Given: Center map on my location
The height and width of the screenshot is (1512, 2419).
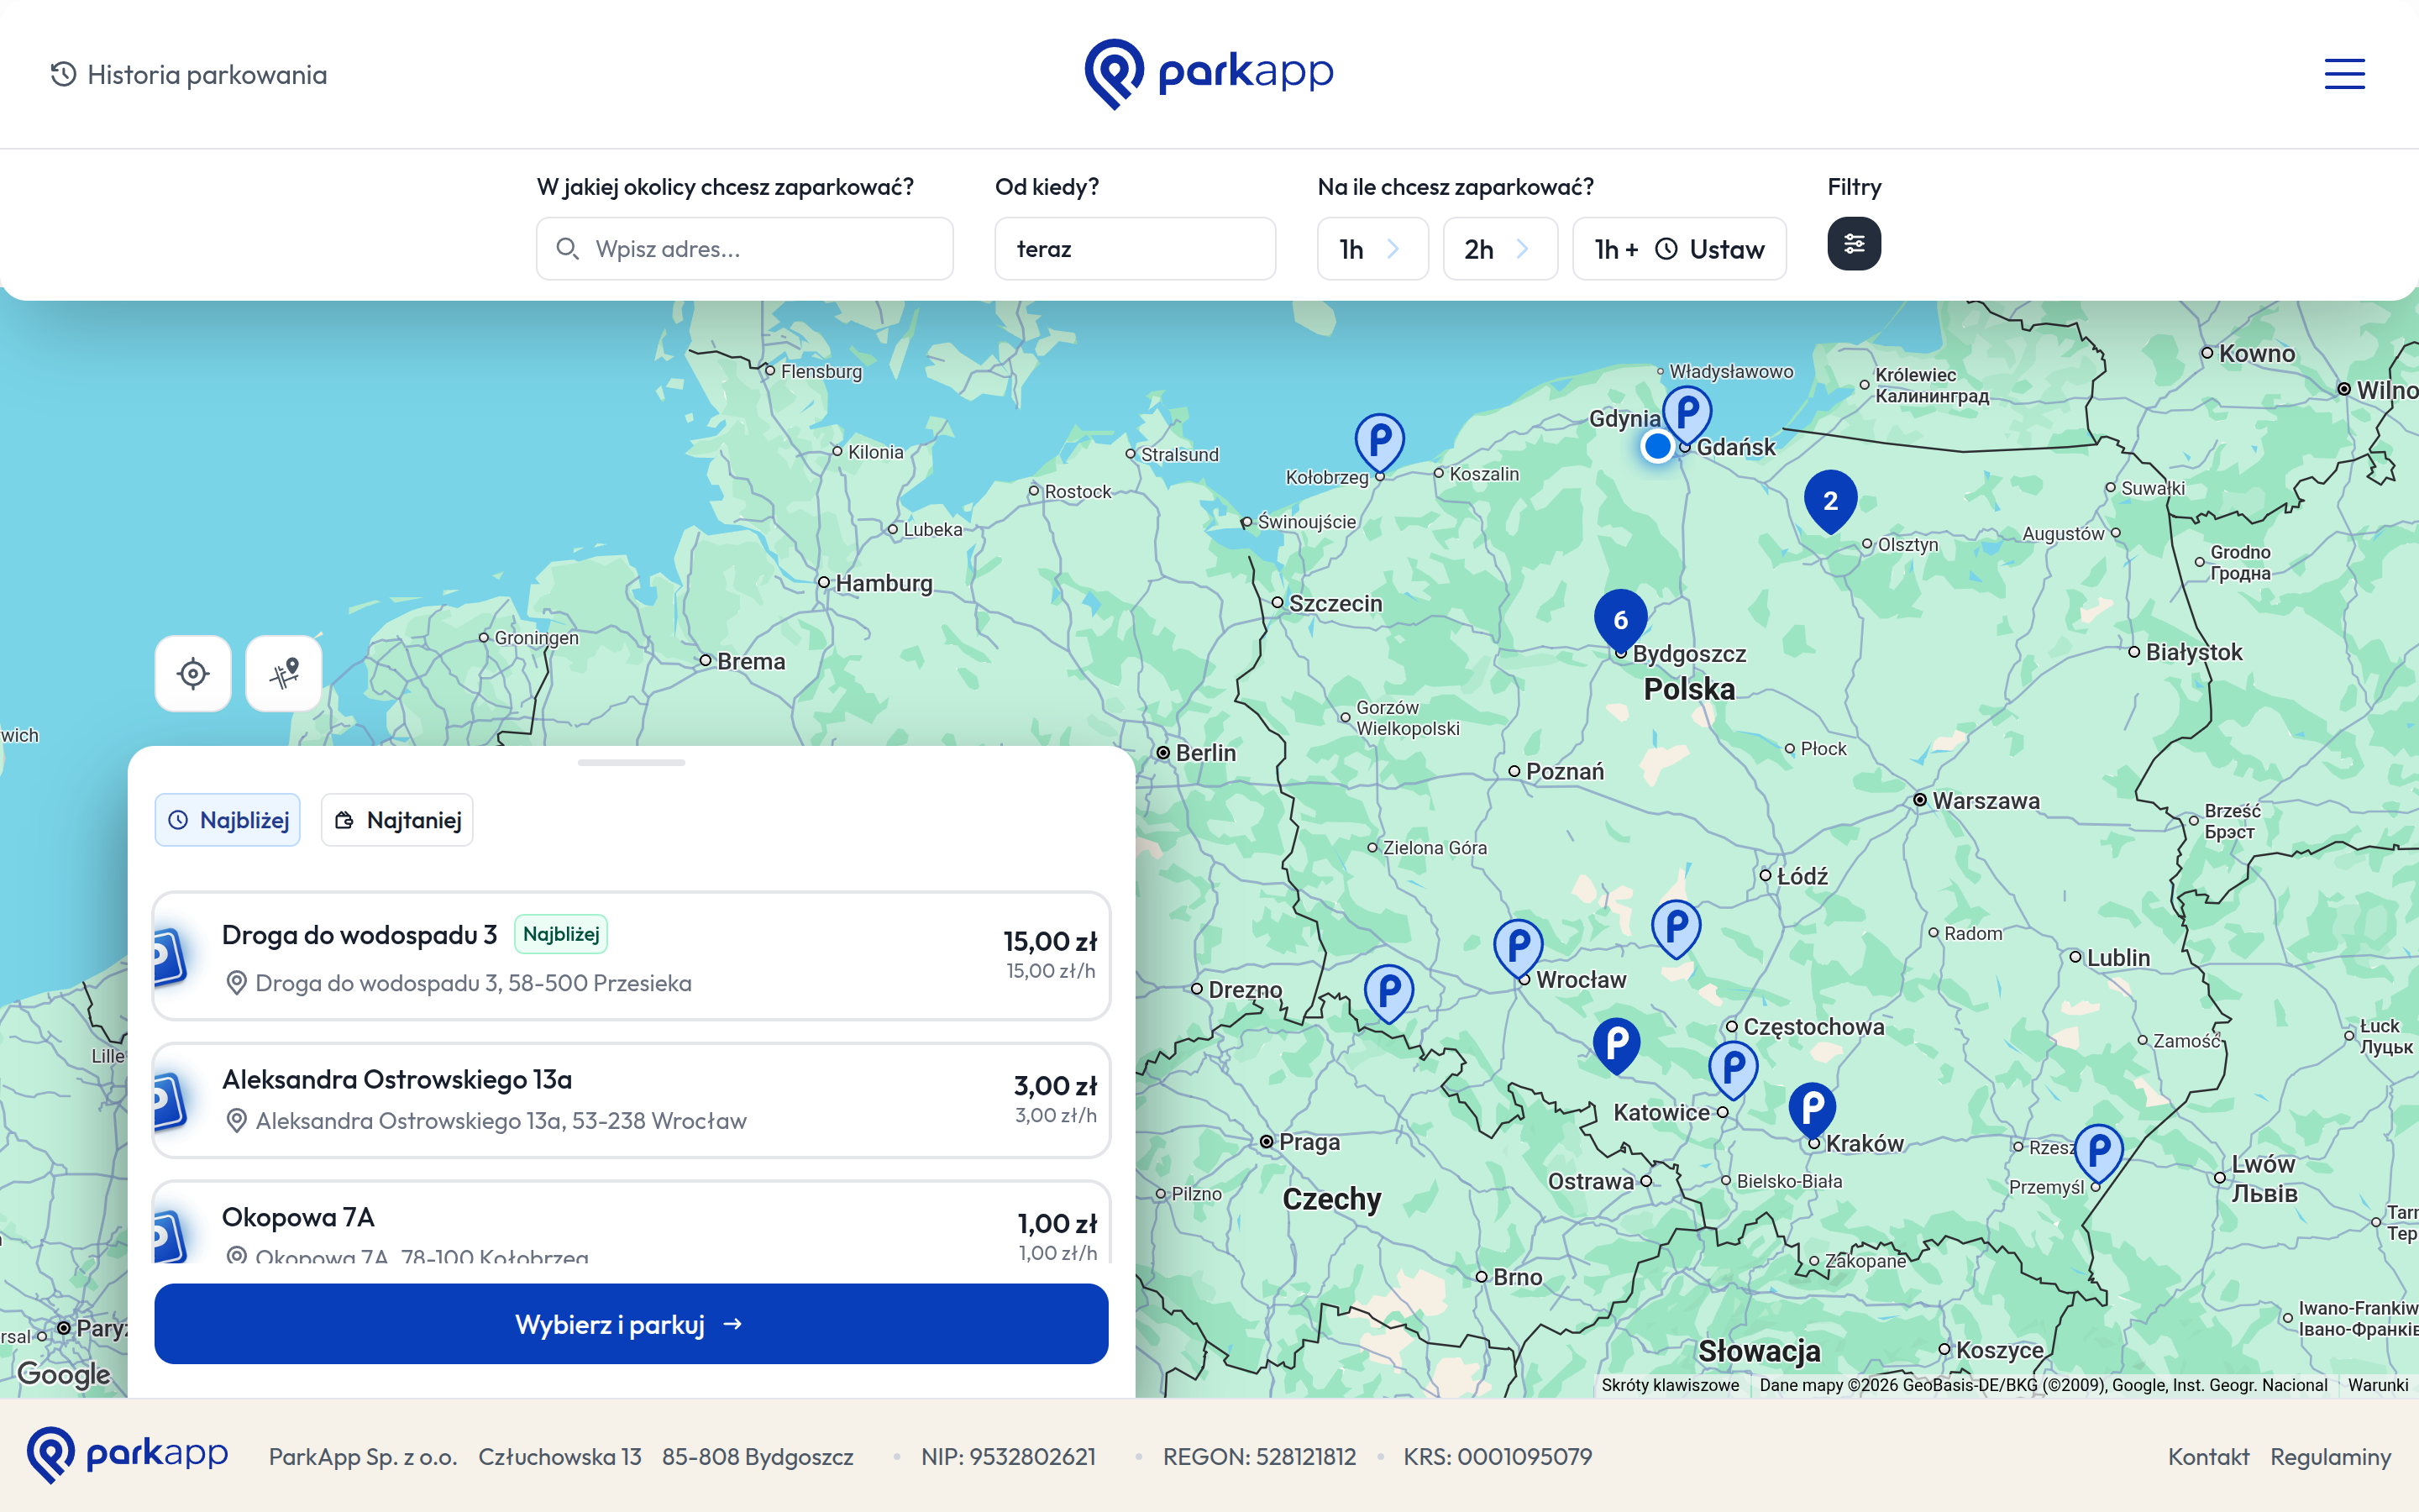Looking at the screenshot, I should point(193,674).
